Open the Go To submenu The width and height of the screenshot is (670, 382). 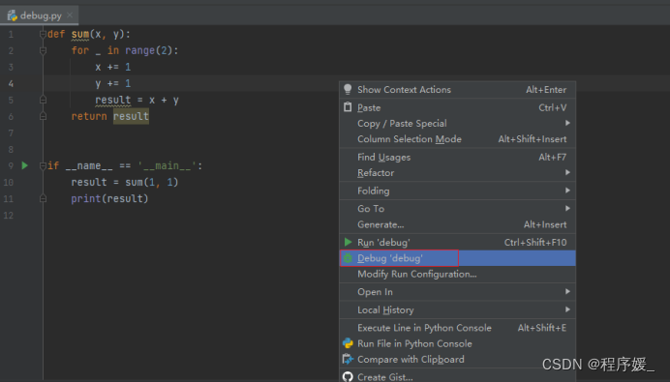(x=458, y=208)
